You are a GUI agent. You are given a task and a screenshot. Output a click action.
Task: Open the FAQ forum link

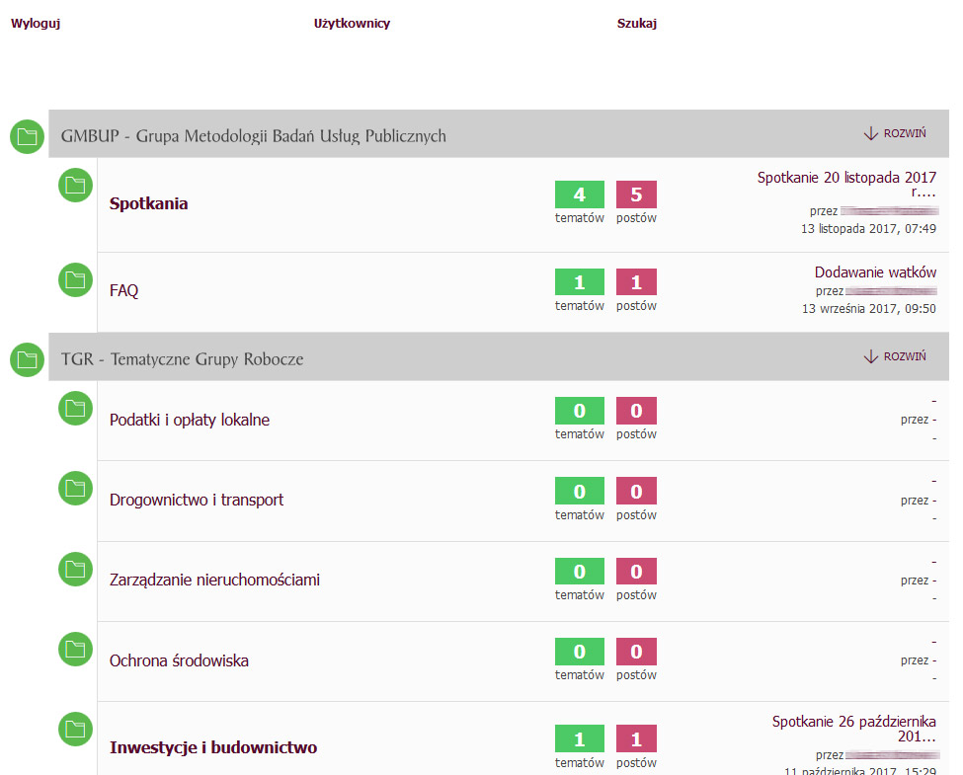point(123,291)
